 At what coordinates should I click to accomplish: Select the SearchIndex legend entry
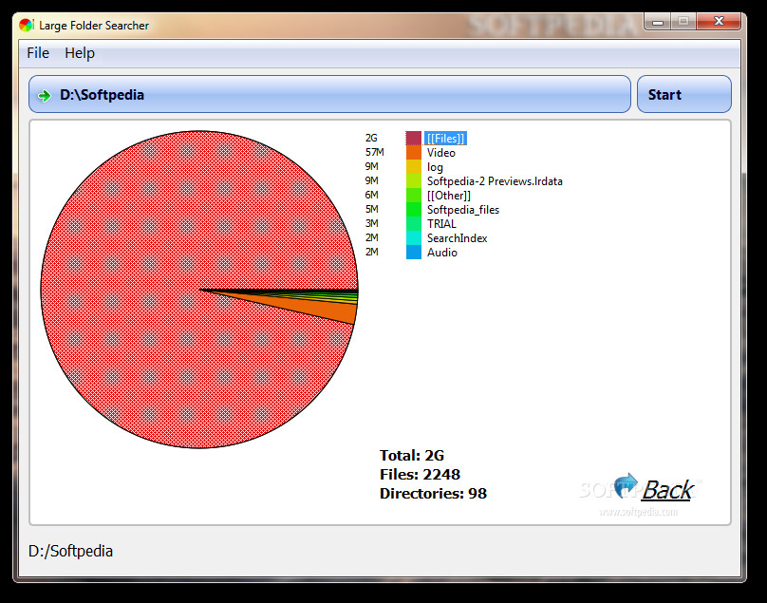[457, 237]
